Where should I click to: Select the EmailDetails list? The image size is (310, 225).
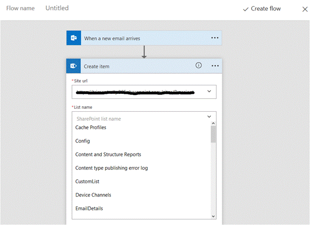(x=89, y=209)
